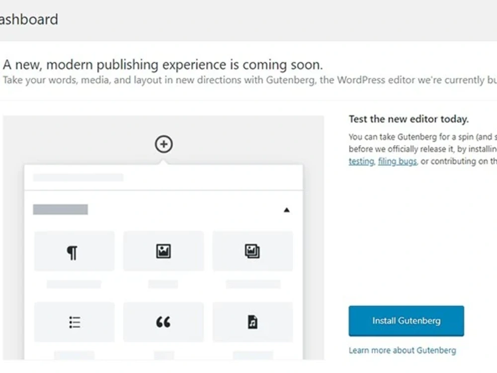Image resolution: width=497 pixels, height=373 pixels.
Task: Select the Image block icon
Action: click(163, 251)
